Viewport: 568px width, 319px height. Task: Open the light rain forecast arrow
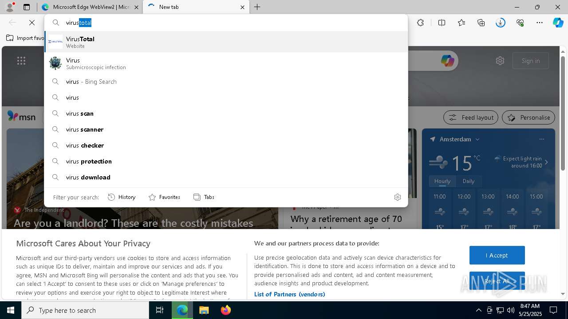(546, 162)
